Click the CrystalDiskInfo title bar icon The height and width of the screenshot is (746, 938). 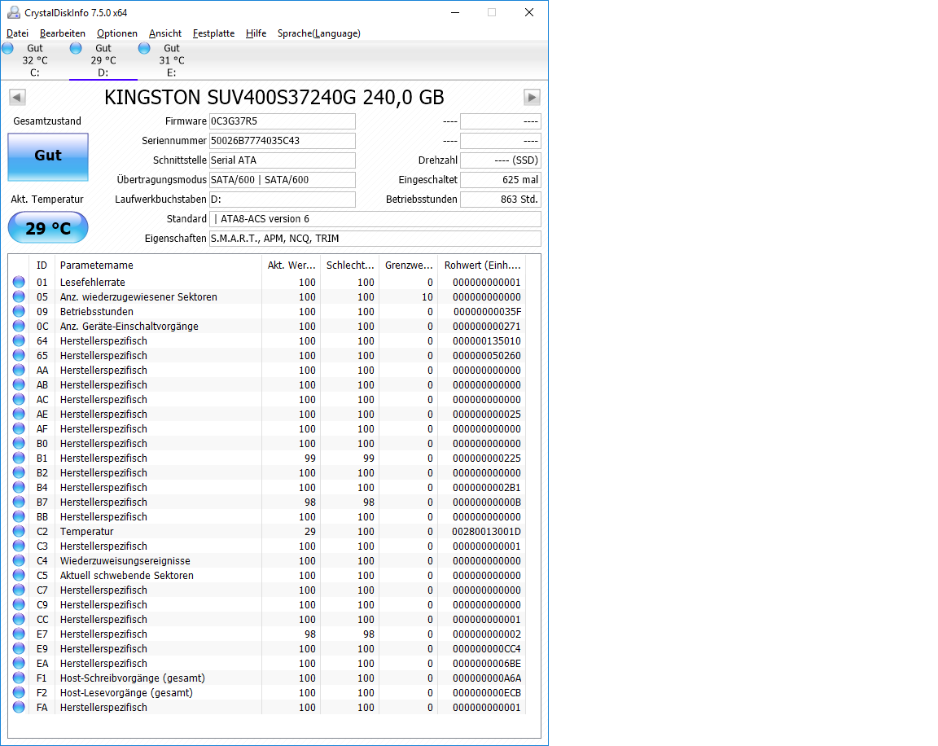click(x=13, y=12)
